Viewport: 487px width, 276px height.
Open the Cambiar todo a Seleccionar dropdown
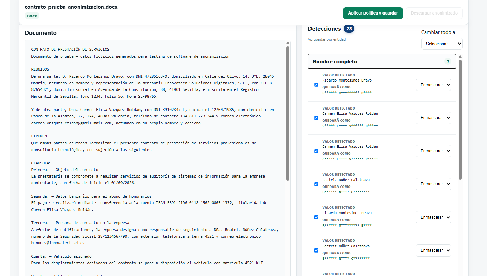pos(442,44)
